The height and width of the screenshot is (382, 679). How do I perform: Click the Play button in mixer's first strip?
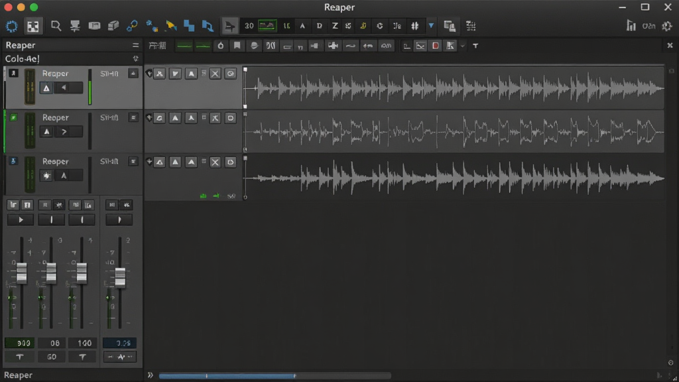[21, 220]
